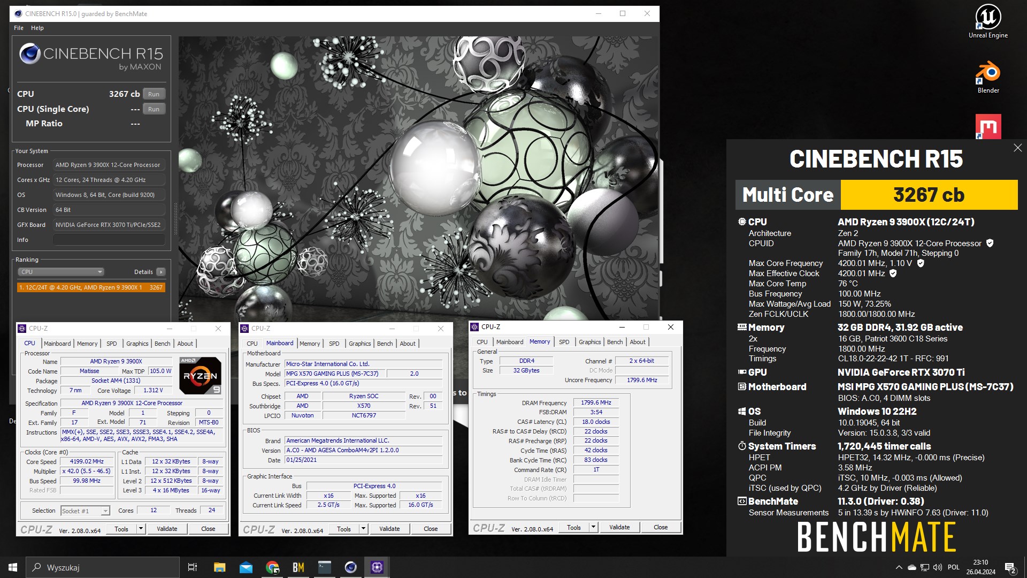This screenshot has width=1027, height=578.
Task: Open SPD tab in second CPU-Z window
Action: 334,344
